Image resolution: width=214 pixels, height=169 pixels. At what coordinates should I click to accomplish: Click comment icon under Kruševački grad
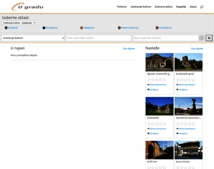coord(177,84)
